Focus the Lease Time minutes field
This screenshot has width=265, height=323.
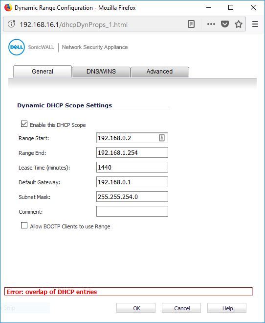coord(132,167)
